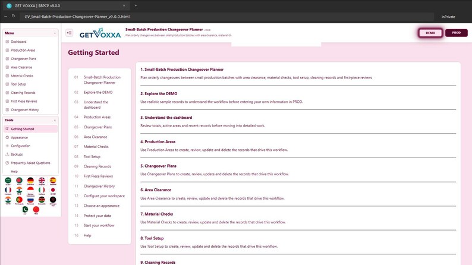Choose the Português flag
This screenshot has height=265, width=472.
(x=19, y=200)
